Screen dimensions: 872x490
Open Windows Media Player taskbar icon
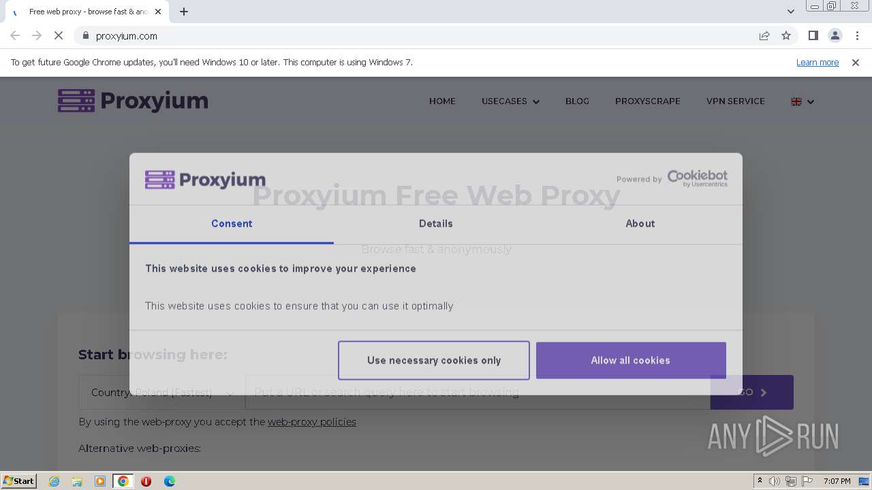coord(100,481)
